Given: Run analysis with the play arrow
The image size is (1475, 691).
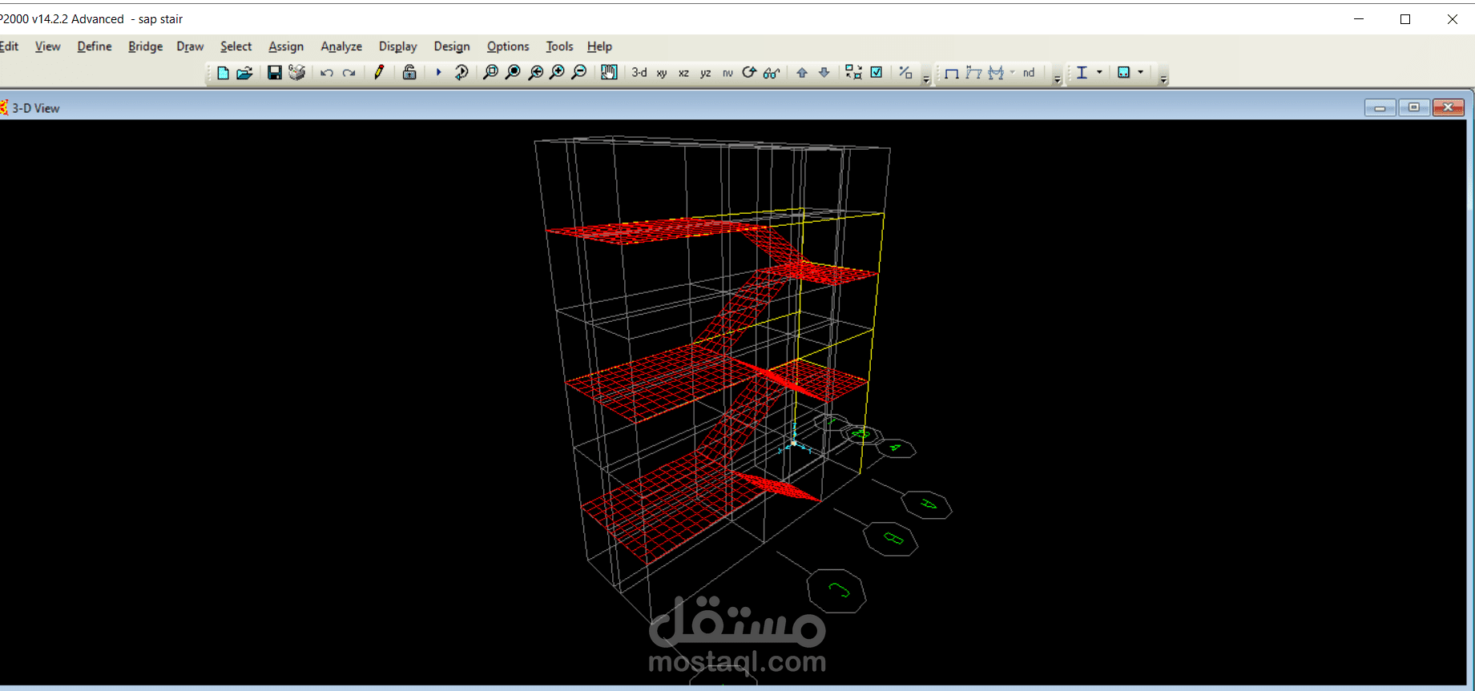Looking at the screenshot, I should tap(438, 73).
